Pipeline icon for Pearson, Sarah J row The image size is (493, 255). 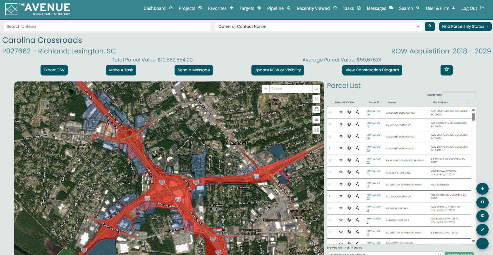(357, 208)
